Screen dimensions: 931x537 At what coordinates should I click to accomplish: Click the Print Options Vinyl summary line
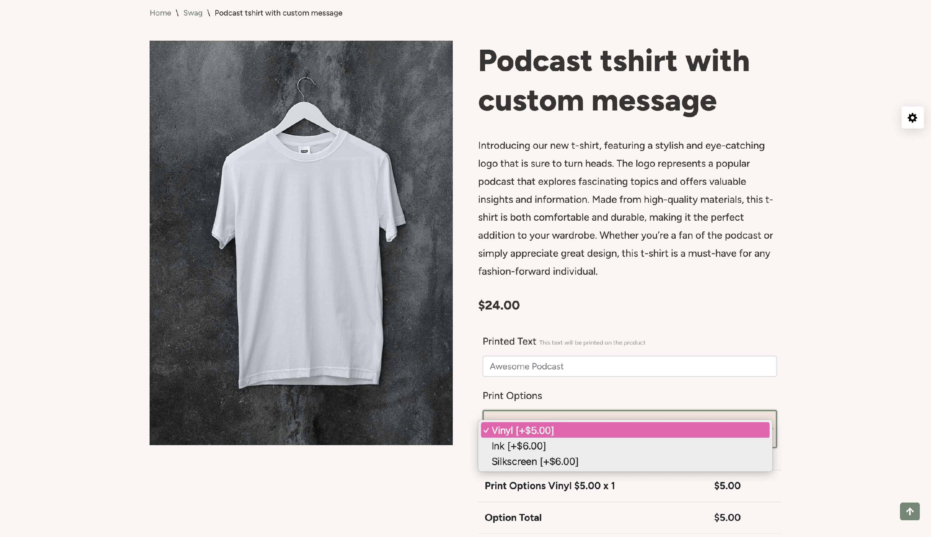click(549, 486)
